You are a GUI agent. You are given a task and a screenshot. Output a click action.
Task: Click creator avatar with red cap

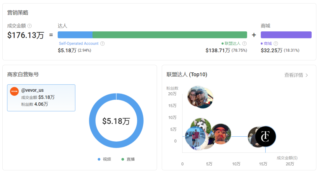tap(221, 134)
